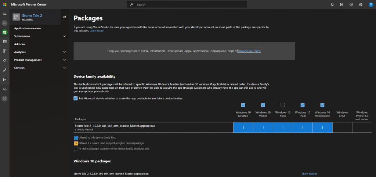Click the swap arrows icon beside Storm Tale 2
The height and width of the screenshot is (177, 376).
click(x=65, y=17)
